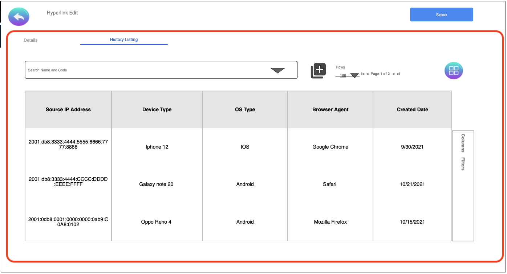Image resolution: width=507 pixels, height=274 pixels.
Task: Select the History Listing tab
Action: point(124,40)
